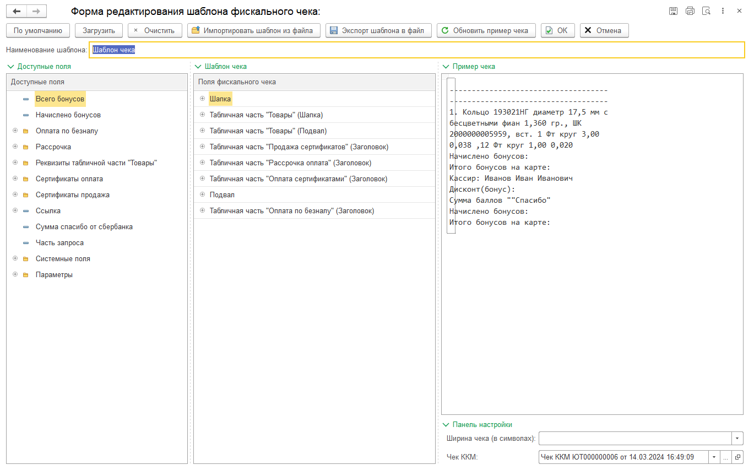This screenshot has height=470, width=754.
Task: Click the По умолчанию button
Action: (x=38, y=30)
